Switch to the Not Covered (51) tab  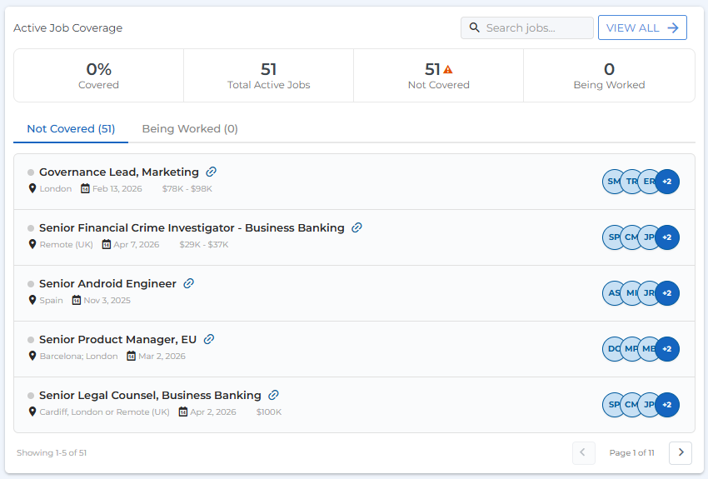[x=71, y=128]
